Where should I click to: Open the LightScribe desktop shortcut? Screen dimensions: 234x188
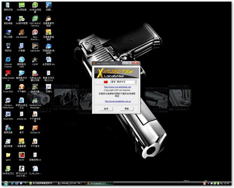(35, 46)
